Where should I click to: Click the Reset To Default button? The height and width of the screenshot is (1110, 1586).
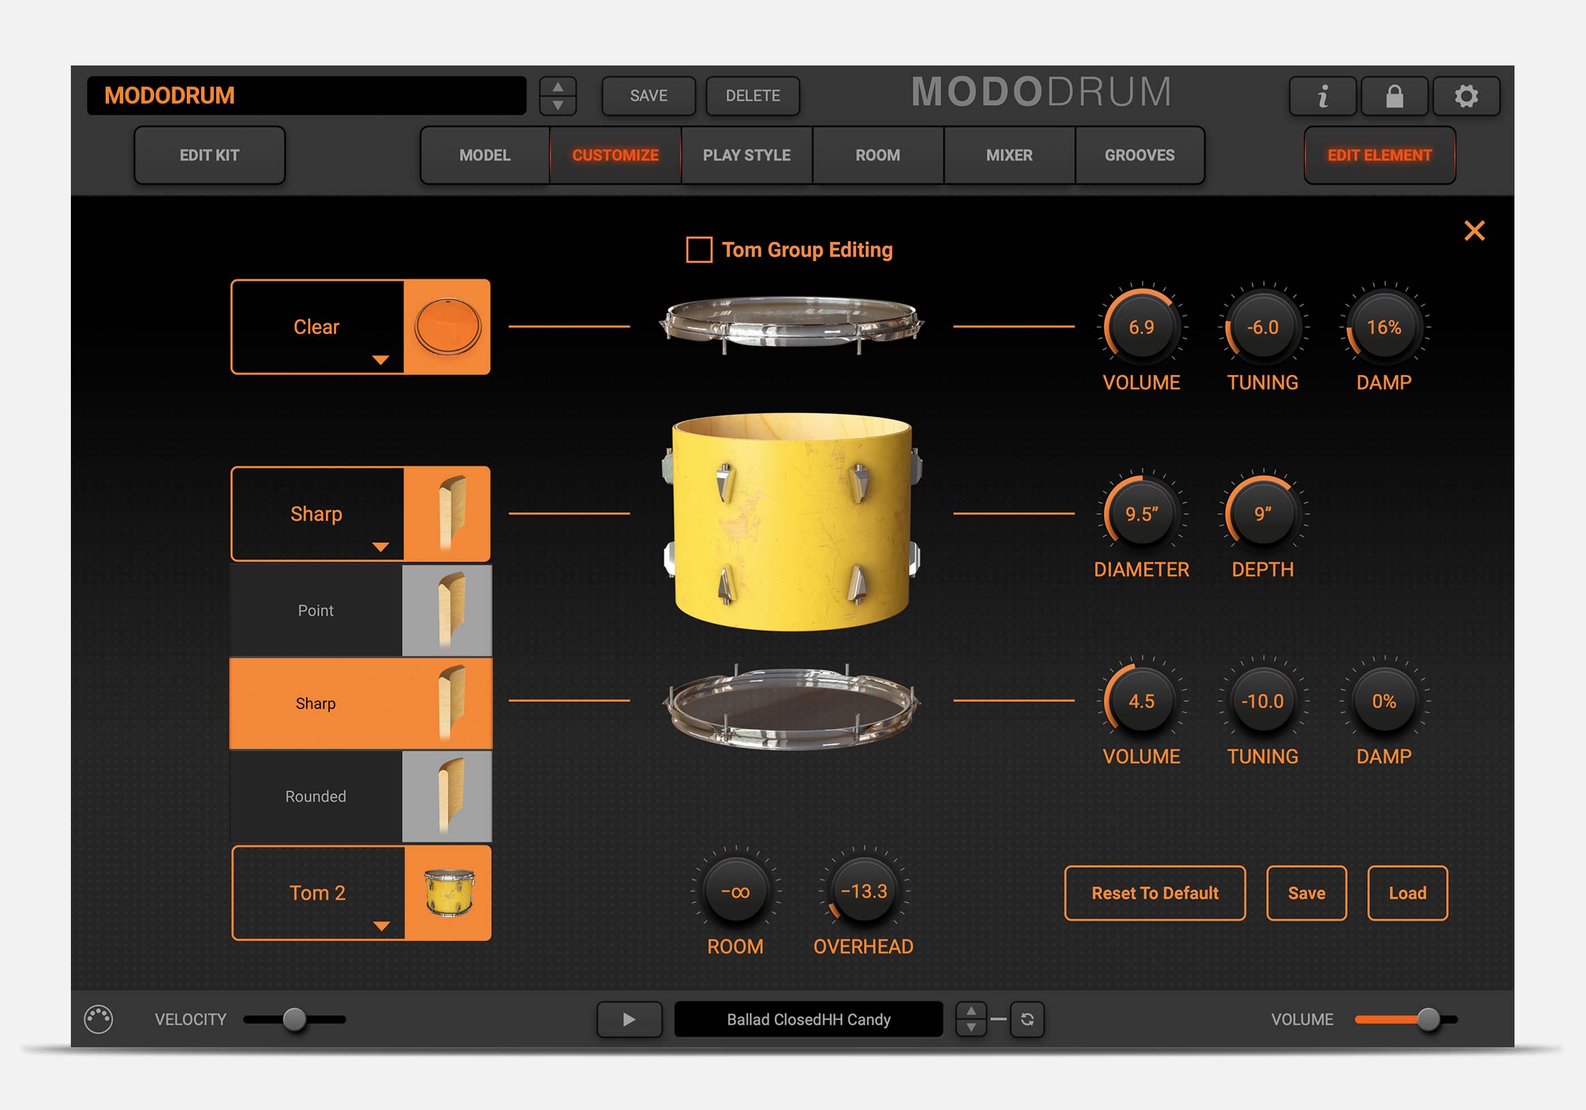tap(1155, 893)
